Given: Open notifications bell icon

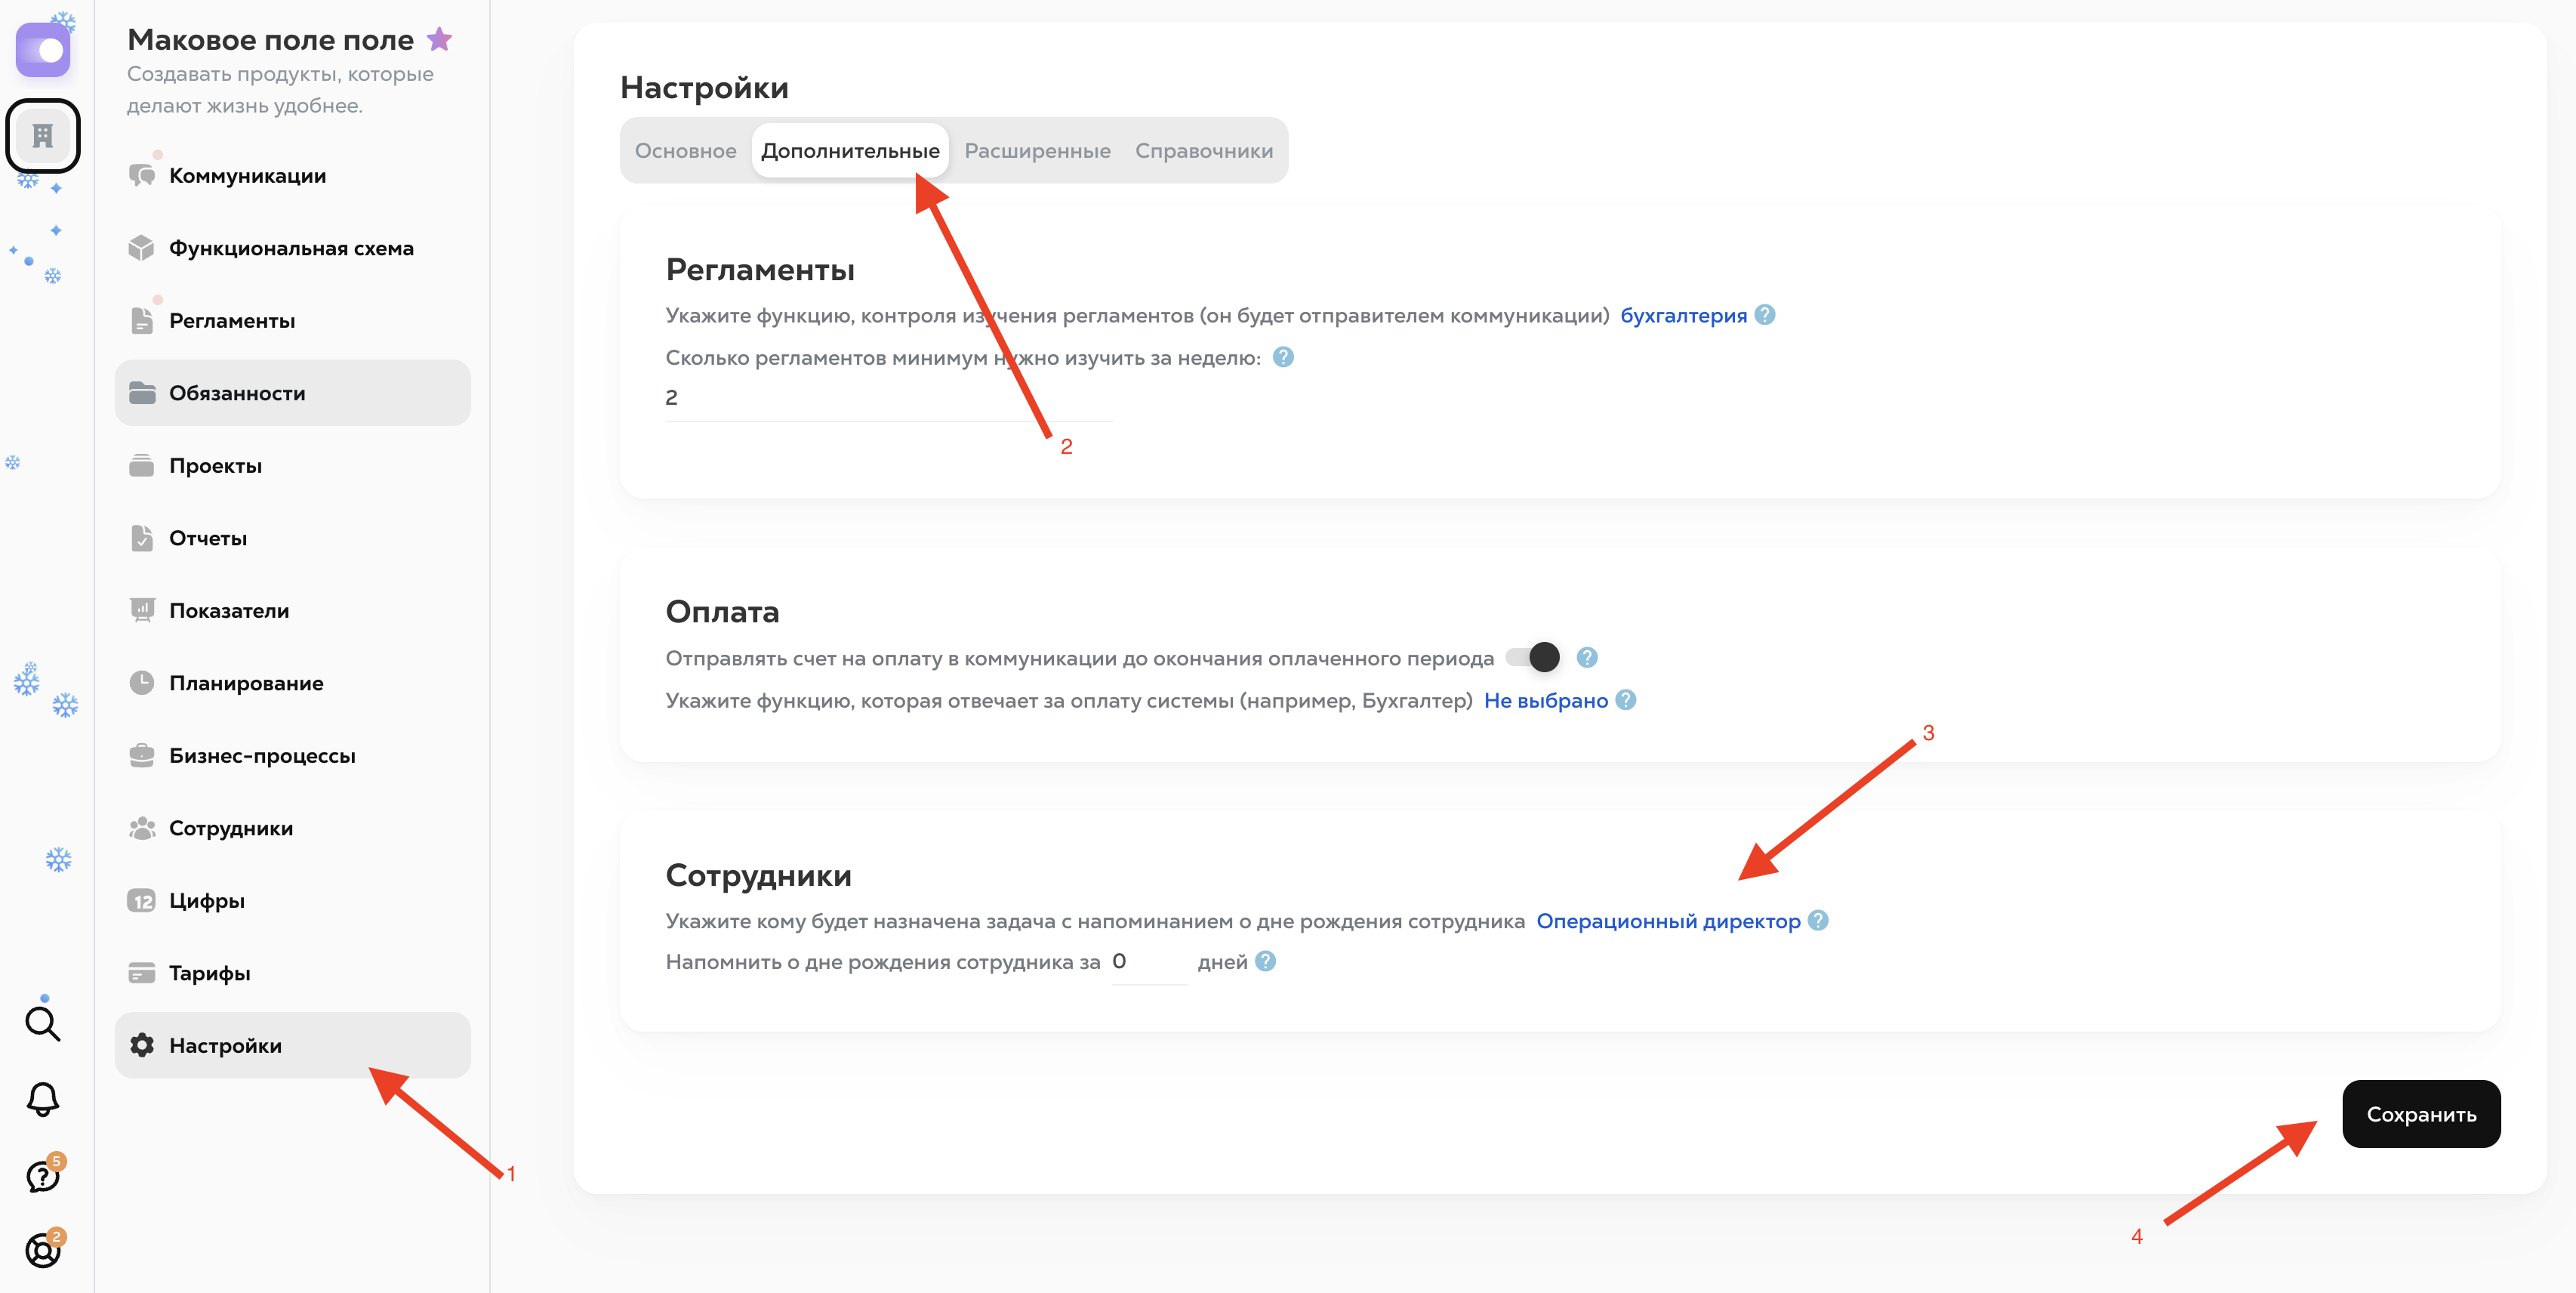Looking at the screenshot, I should click(x=42, y=1099).
